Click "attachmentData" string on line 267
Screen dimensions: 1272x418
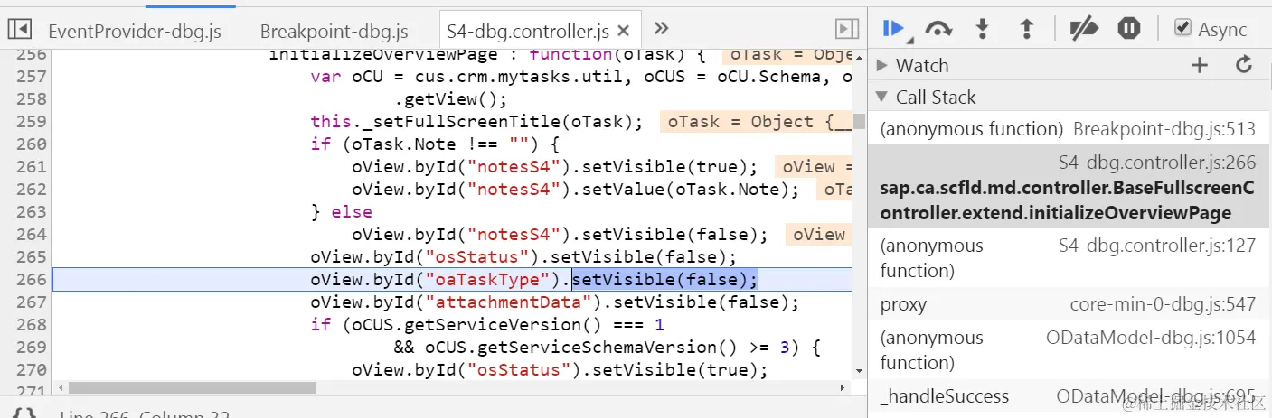pyautogui.click(x=510, y=302)
